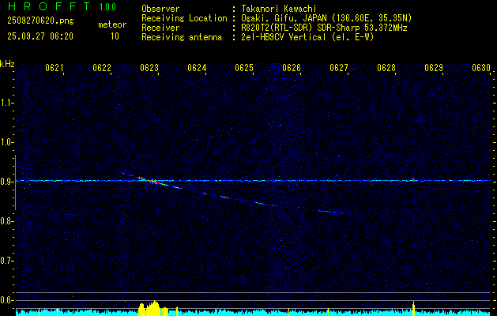Click the 0628 time marker
The width and height of the screenshot is (497, 316).
[386, 69]
